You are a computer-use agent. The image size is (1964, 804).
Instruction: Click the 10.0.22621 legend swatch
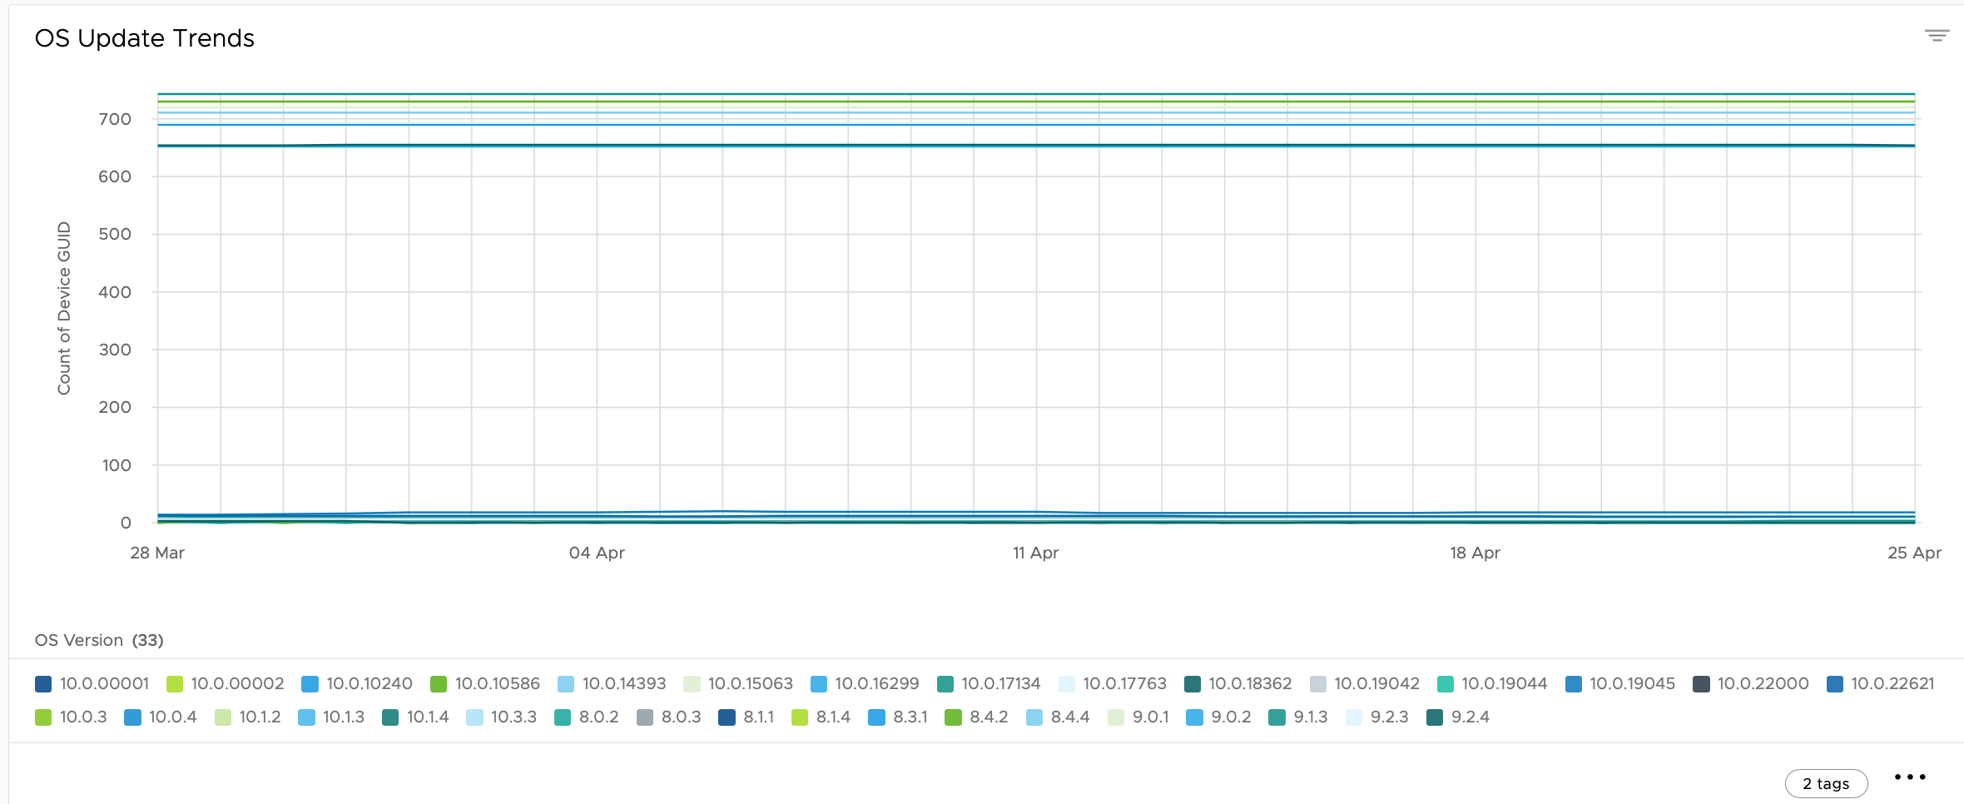1834,684
